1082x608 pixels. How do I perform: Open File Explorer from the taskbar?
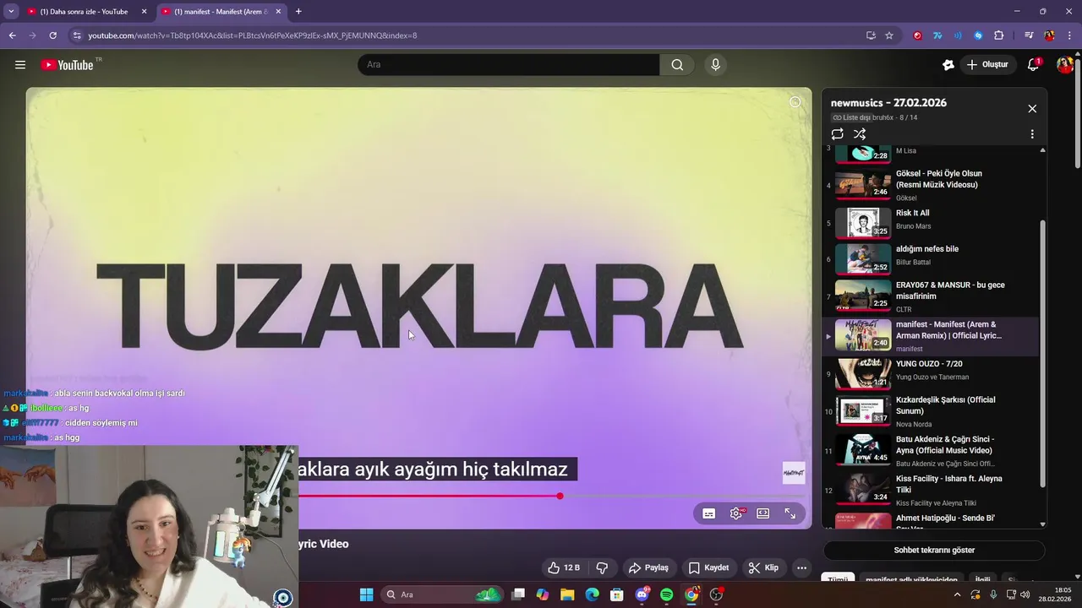click(x=567, y=594)
